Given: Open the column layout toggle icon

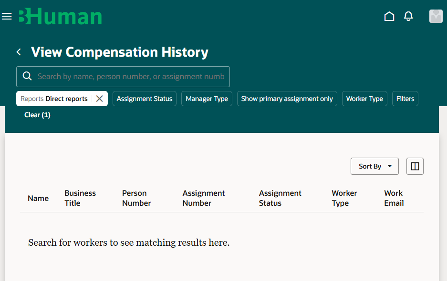Looking at the screenshot, I should [415, 166].
